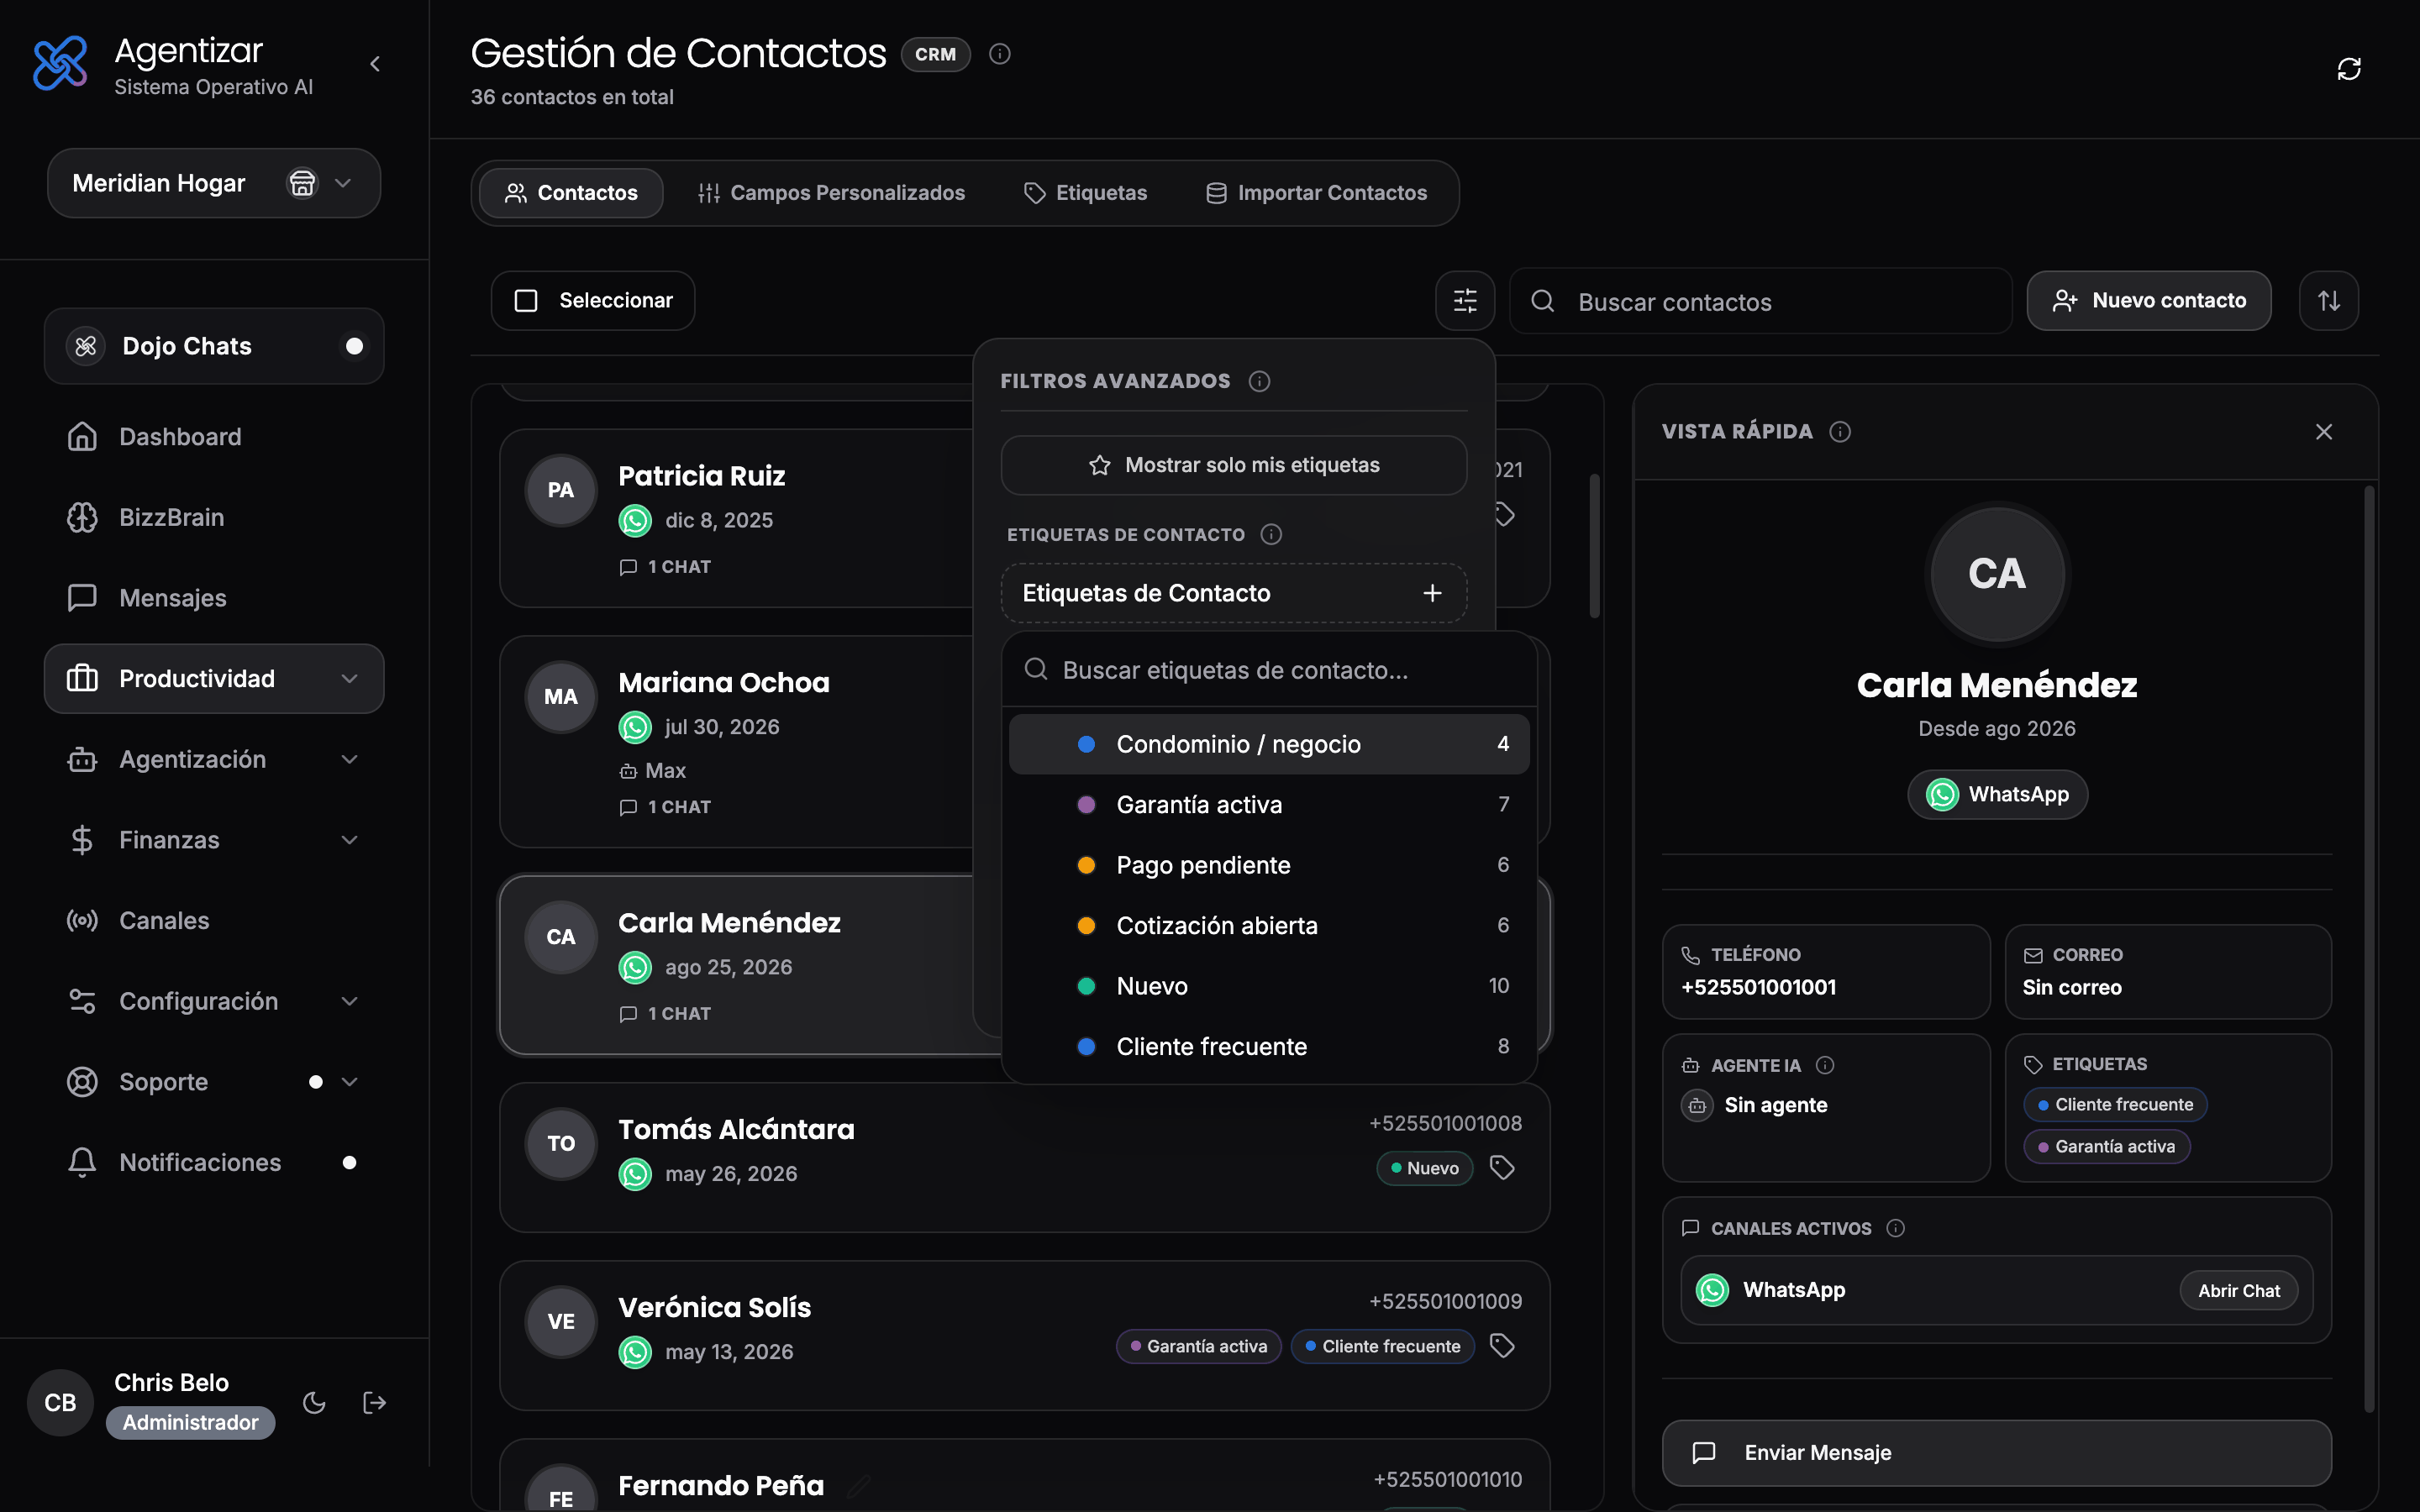The height and width of the screenshot is (1512, 2420).
Task: Collapse the sidebar with the left chevron
Action: click(375, 64)
